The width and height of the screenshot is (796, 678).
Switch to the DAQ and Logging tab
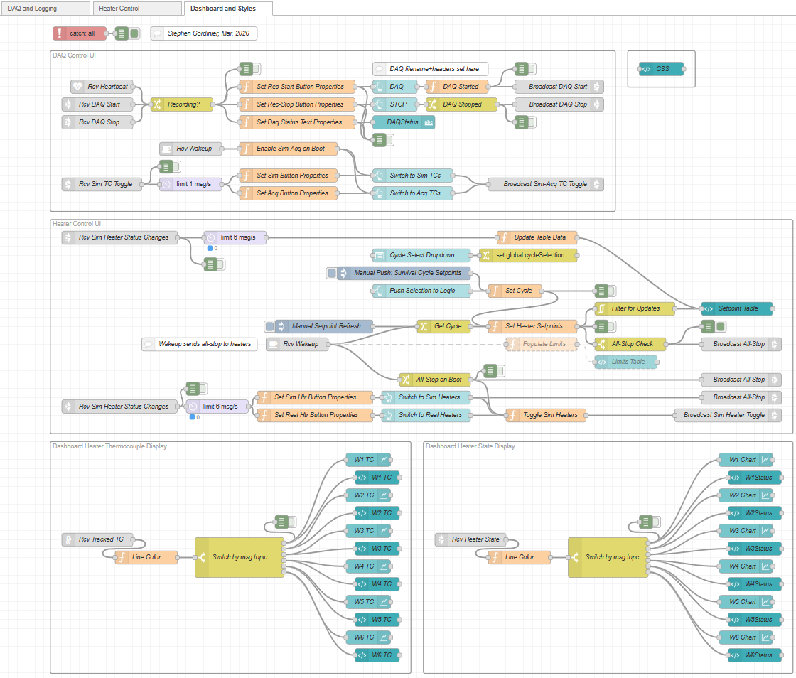(45, 8)
